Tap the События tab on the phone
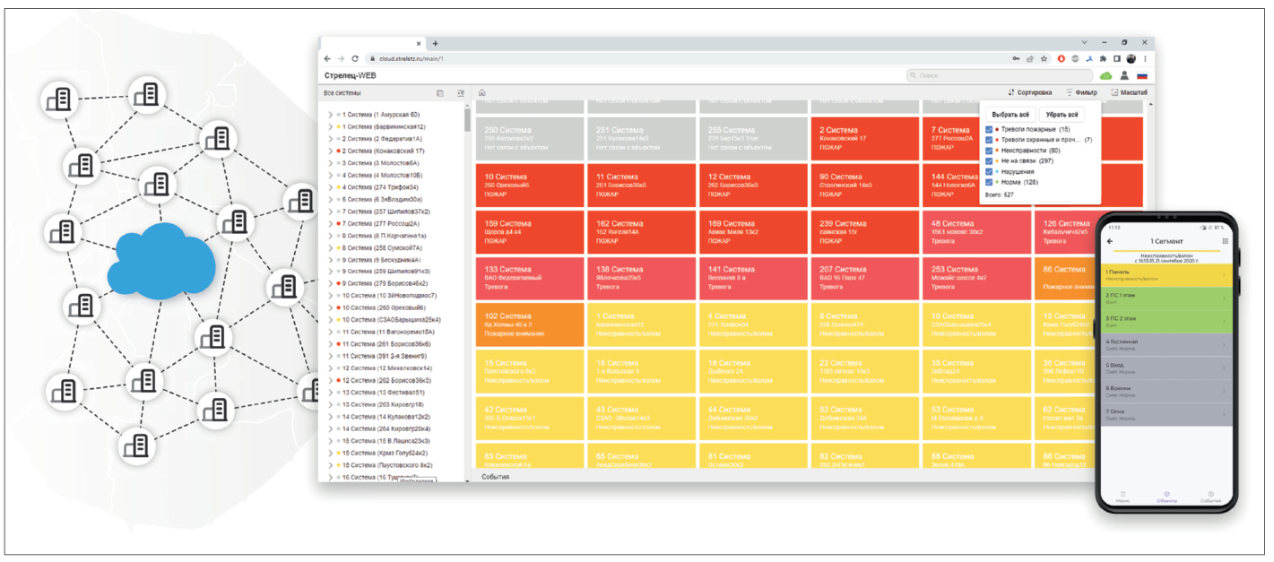 click(x=1211, y=497)
